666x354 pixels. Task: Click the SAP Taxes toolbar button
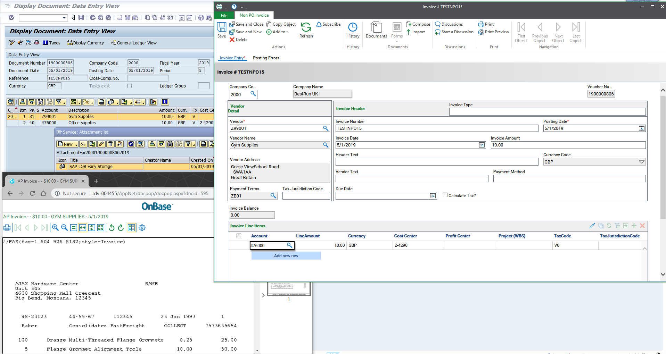[x=51, y=43]
